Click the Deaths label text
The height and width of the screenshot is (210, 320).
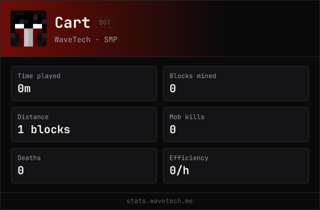click(29, 158)
